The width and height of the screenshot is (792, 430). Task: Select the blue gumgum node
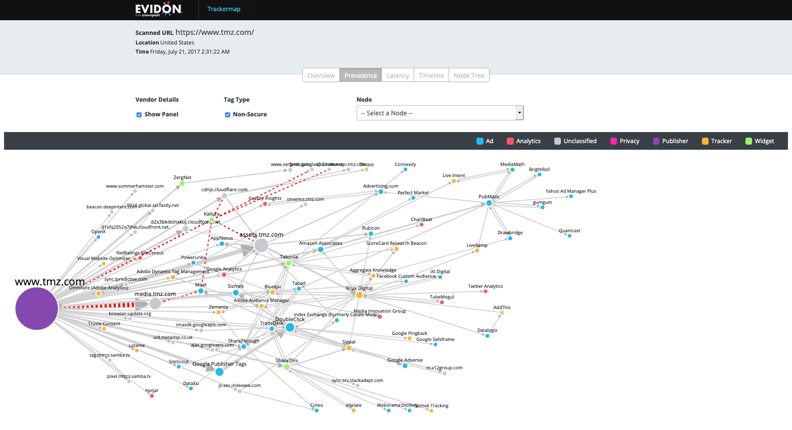click(543, 207)
